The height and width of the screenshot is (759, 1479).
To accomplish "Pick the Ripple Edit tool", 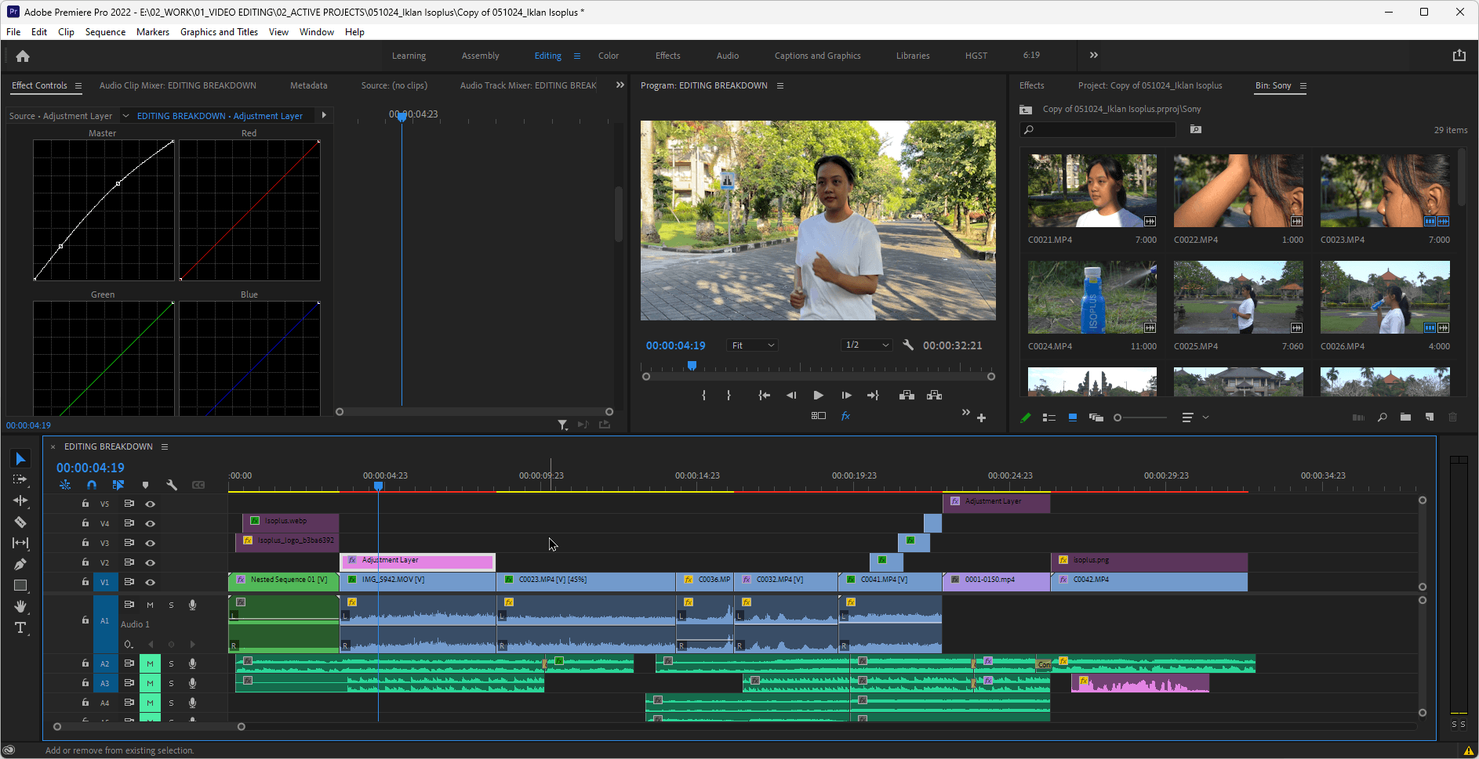I will (x=20, y=501).
